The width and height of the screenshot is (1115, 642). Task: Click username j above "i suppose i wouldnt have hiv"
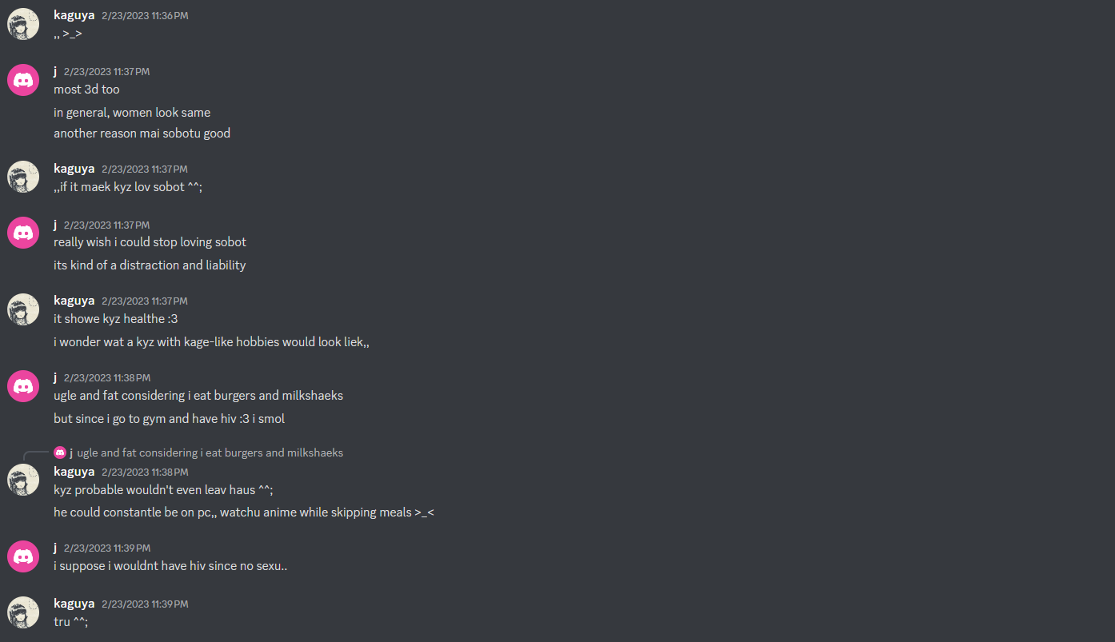(x=55, y=548)
